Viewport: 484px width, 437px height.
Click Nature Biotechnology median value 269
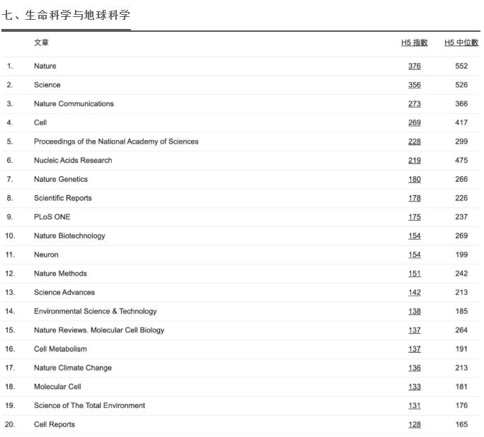(461, 235)
